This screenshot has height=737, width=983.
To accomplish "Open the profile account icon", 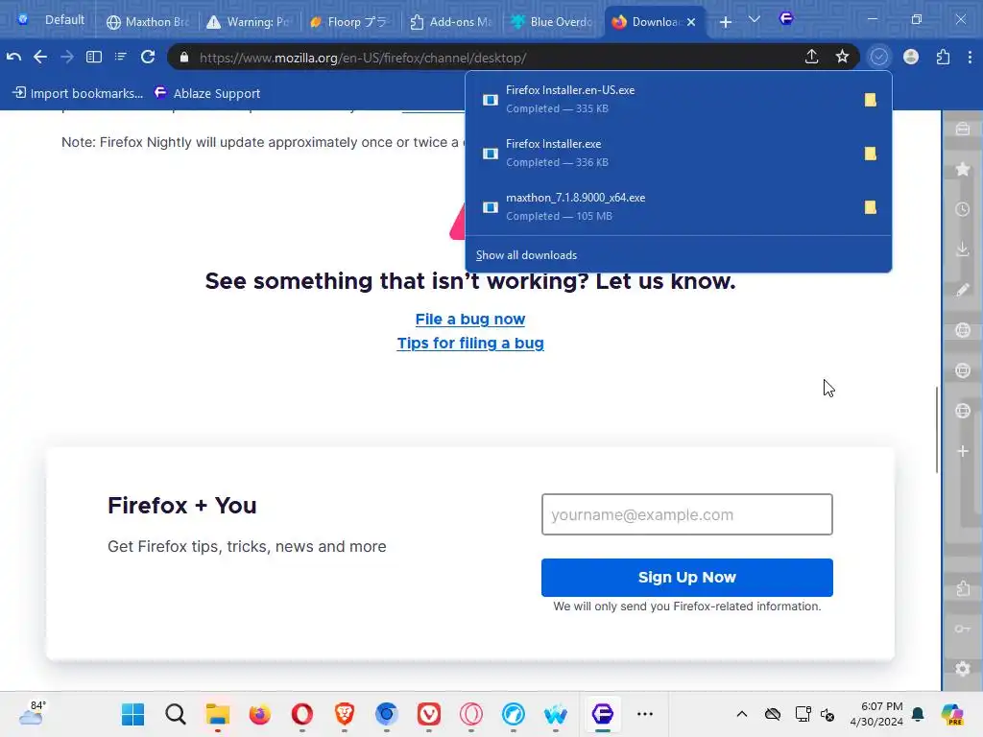I will coord(911,57).
